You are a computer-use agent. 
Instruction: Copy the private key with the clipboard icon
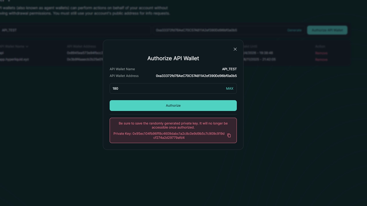pyautogui.click(x=229, y=135)
